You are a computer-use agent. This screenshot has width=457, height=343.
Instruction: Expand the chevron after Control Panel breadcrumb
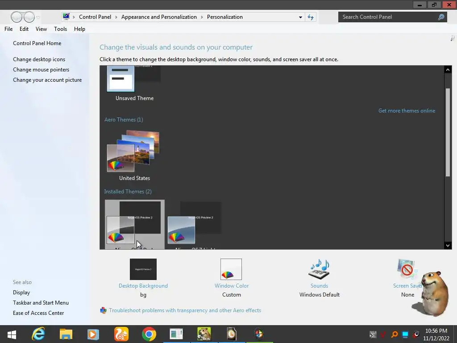(x=116, y=17)
